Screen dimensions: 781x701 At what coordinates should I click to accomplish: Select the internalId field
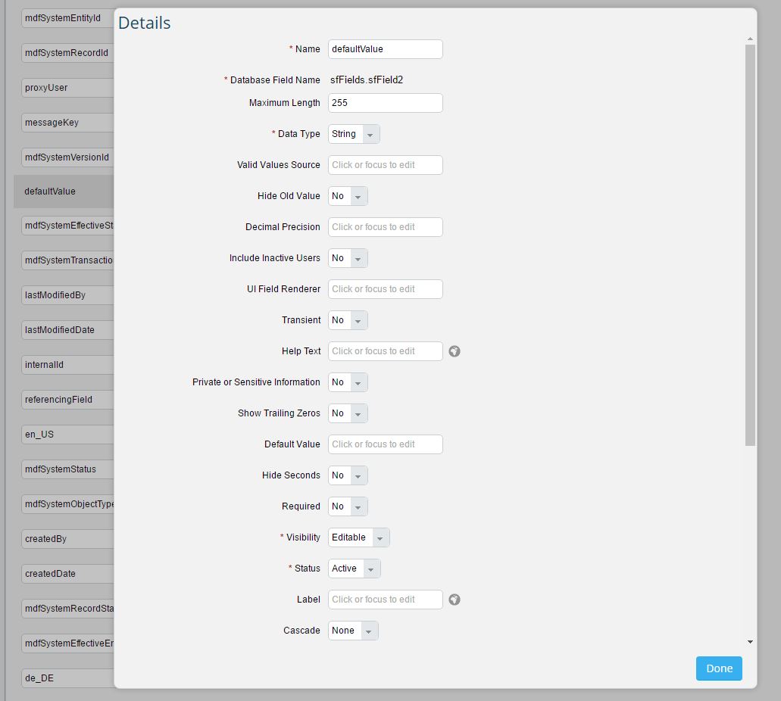(x=67, y=365)
